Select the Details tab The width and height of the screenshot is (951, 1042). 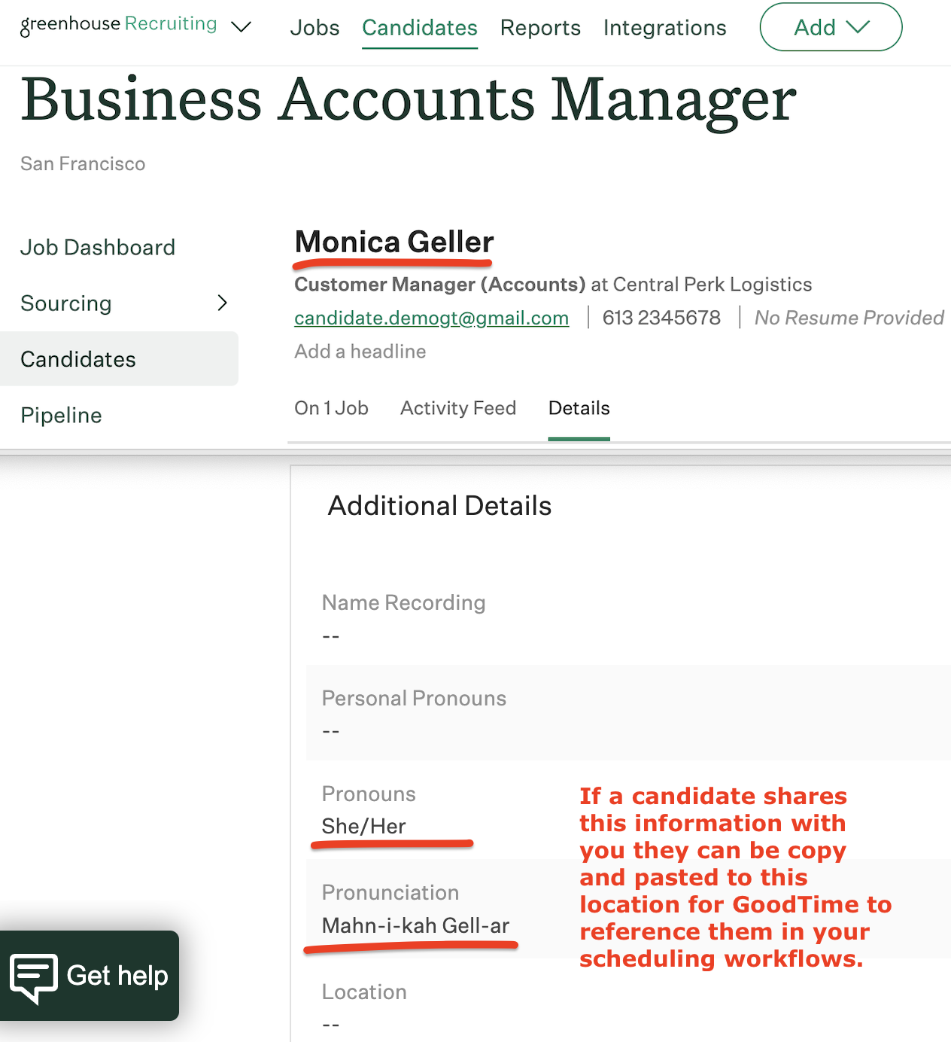click(579, 408)
